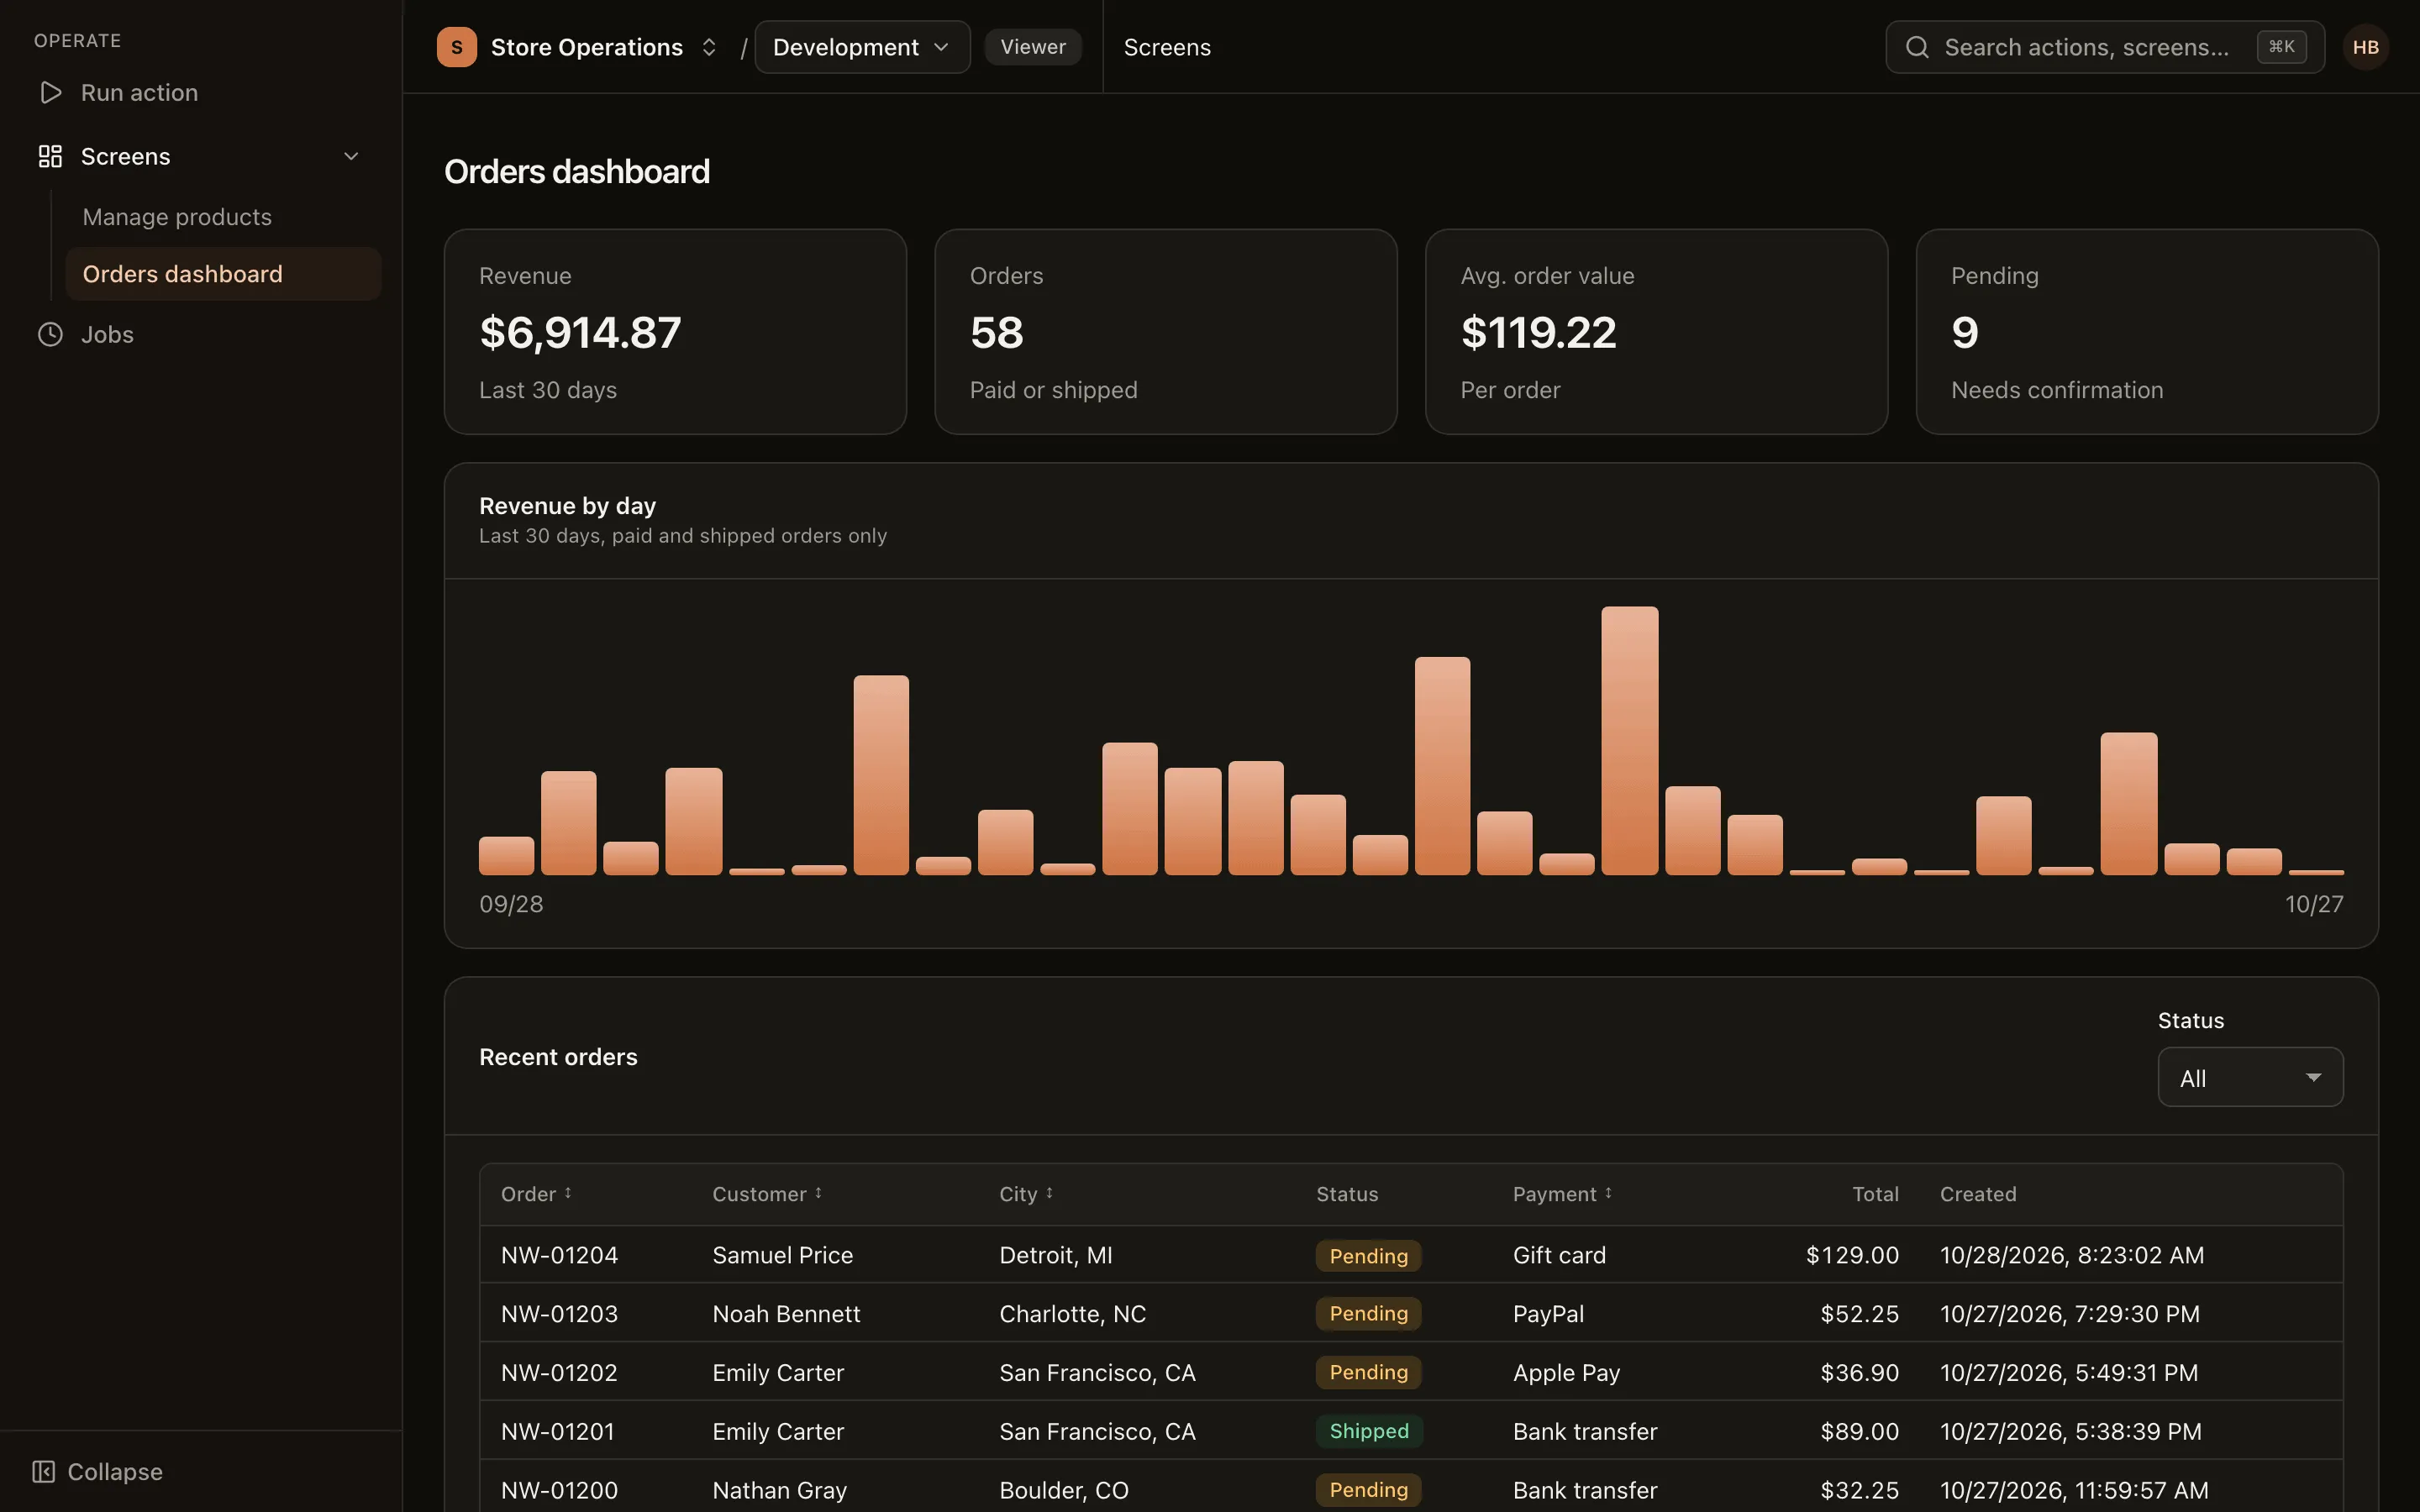Click the Created column header
2420x1512 pixels.
[x=1978, y=1194]
